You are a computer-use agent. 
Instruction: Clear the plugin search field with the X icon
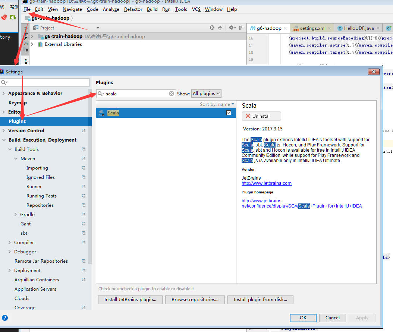click(172, 94)
